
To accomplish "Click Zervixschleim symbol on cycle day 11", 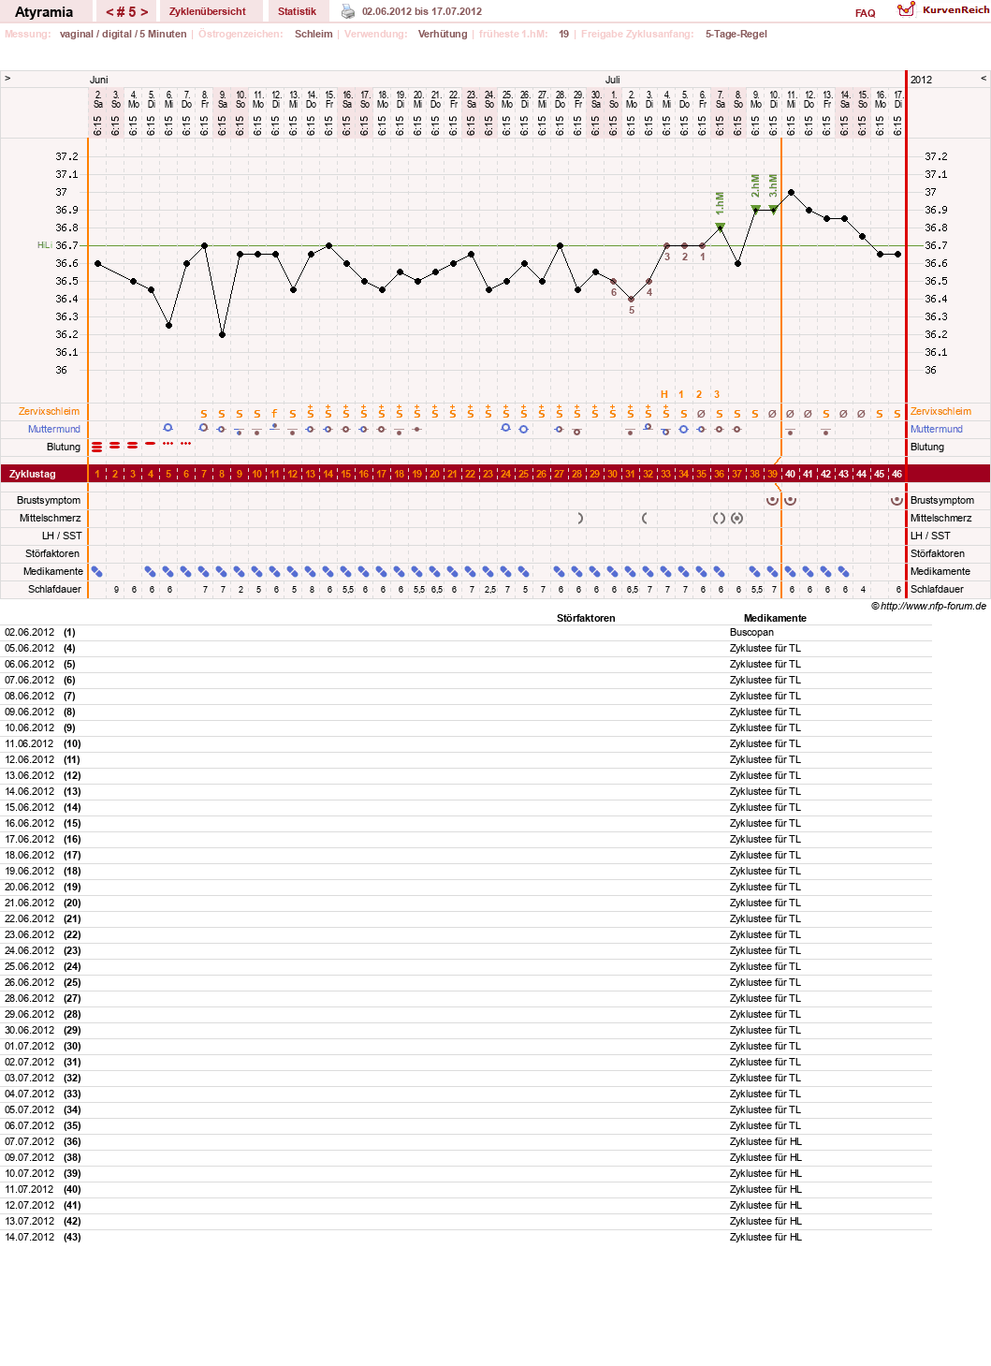I will (x=274, y=413).
